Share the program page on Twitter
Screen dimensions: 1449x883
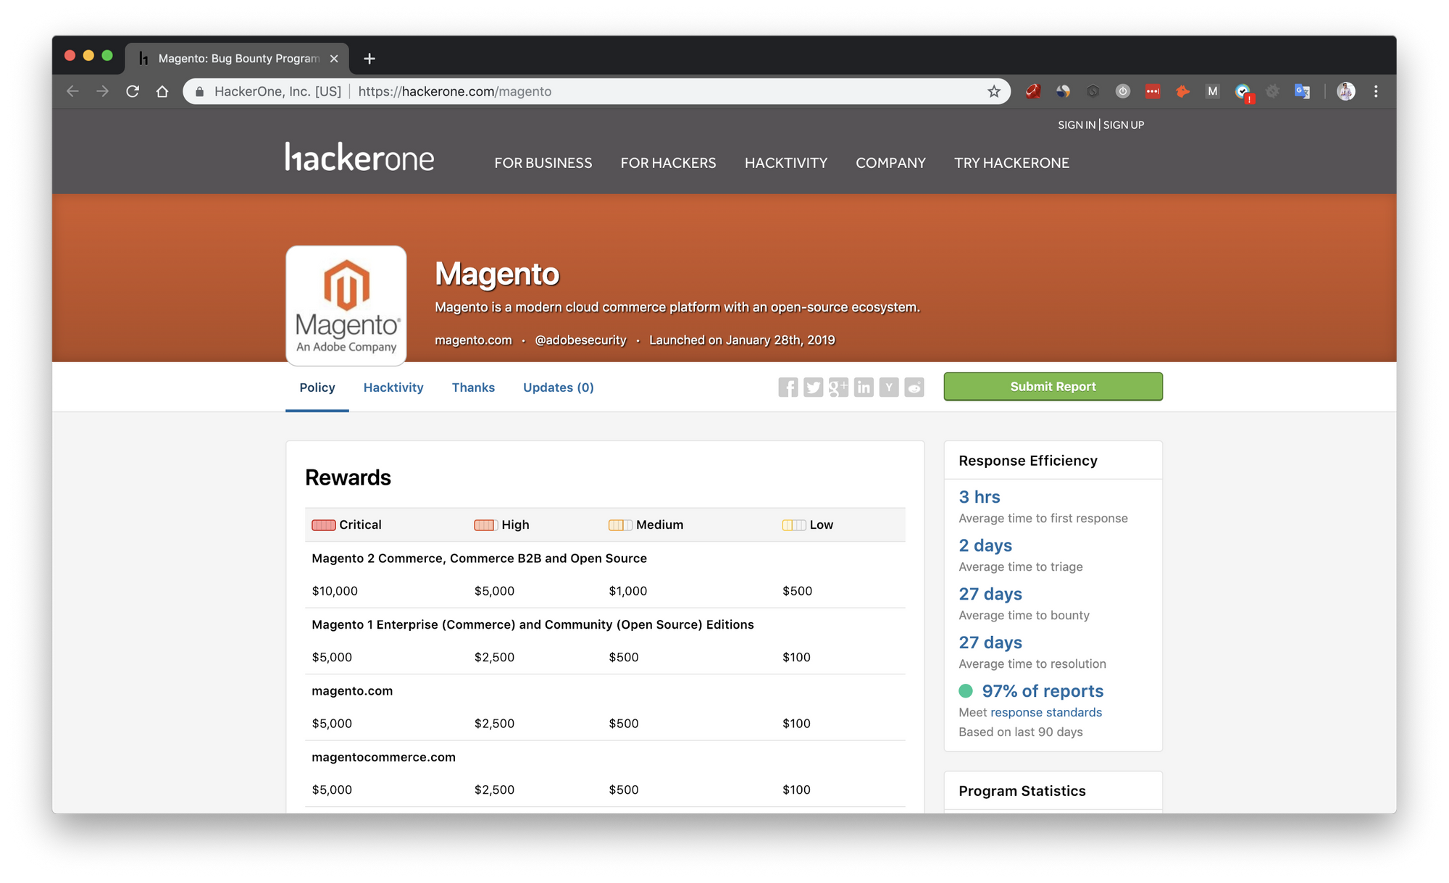[x=813, y=388]
